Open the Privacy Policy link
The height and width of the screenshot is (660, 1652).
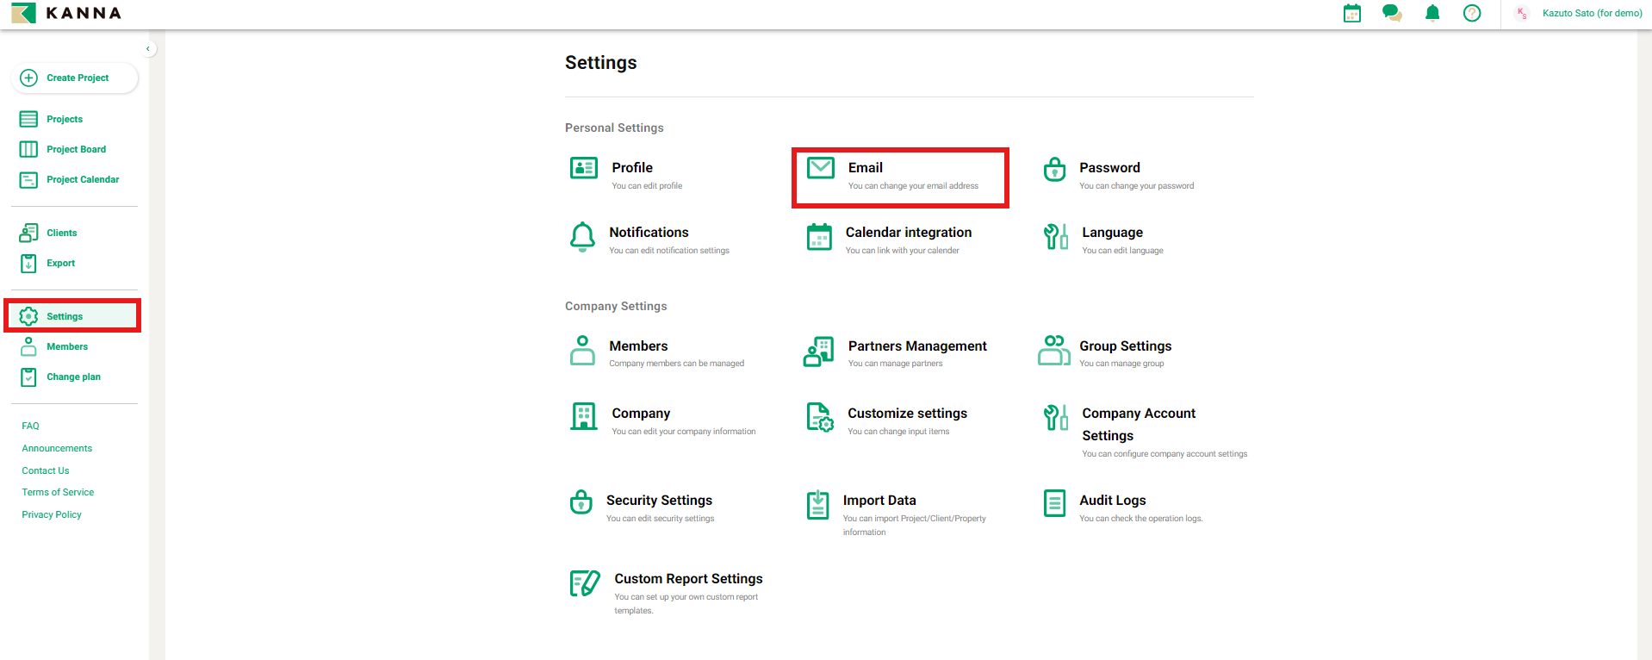tap(52, 514)
